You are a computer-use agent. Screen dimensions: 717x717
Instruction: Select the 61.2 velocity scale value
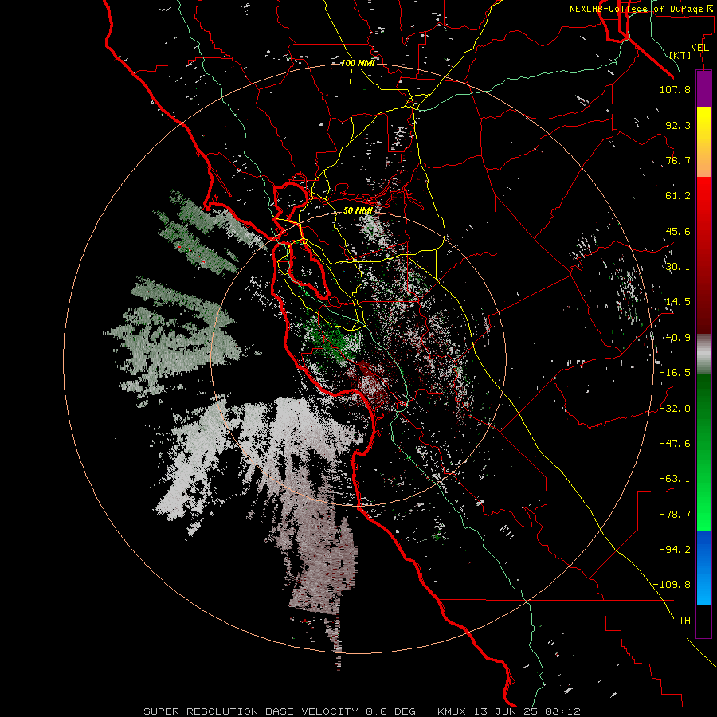(x=678, y=196)
